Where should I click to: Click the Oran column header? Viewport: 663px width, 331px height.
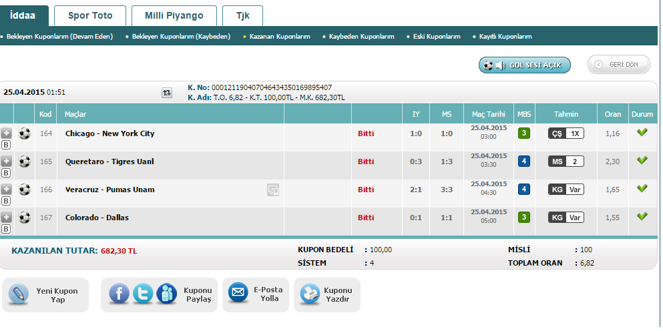(613, 114)
